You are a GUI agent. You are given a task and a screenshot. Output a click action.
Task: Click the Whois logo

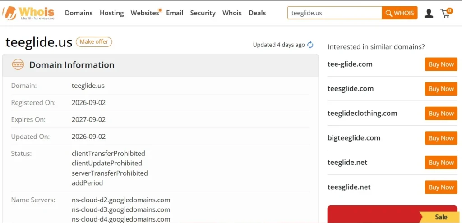coord(28,13)
